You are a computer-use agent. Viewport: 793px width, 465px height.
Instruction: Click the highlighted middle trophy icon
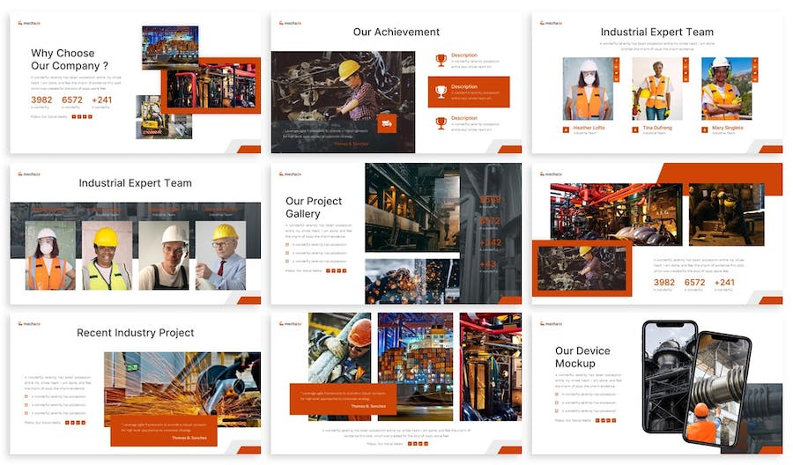(x=441, y=91)
